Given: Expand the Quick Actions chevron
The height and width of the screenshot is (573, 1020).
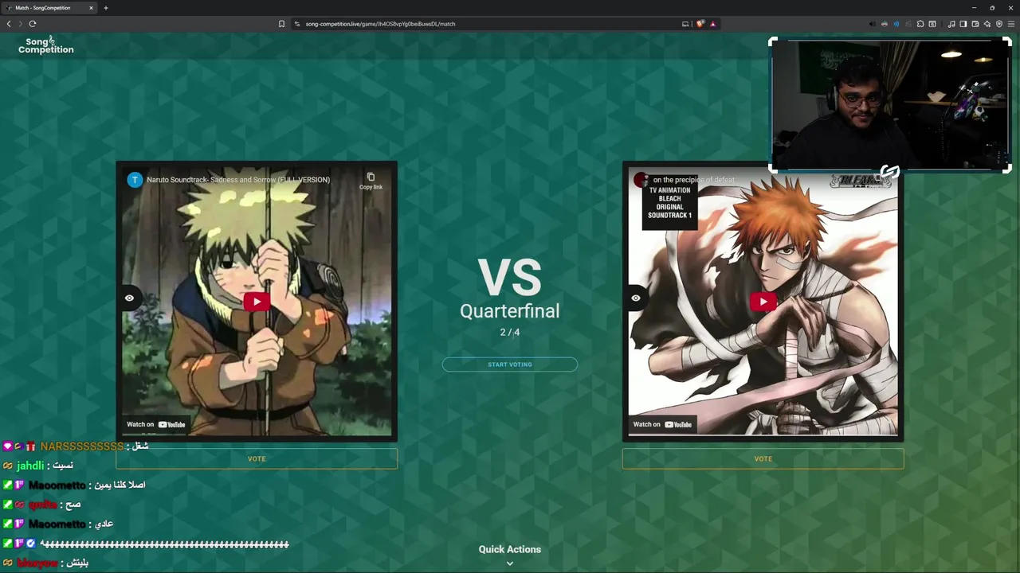Looking at the screenshot, I should pos(510,563).
